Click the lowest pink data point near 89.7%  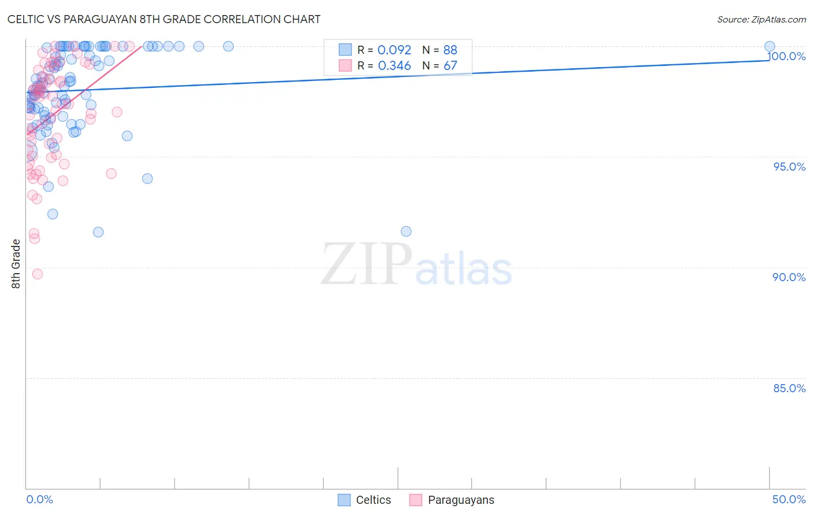coord(38,274)
